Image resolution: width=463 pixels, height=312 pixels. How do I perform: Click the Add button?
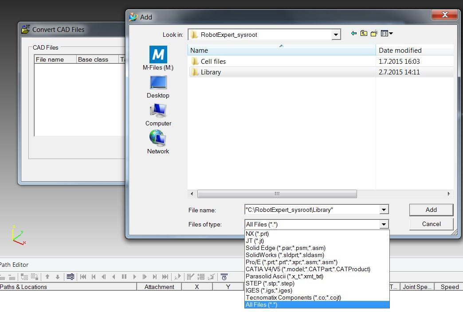[x=431, y=210]
